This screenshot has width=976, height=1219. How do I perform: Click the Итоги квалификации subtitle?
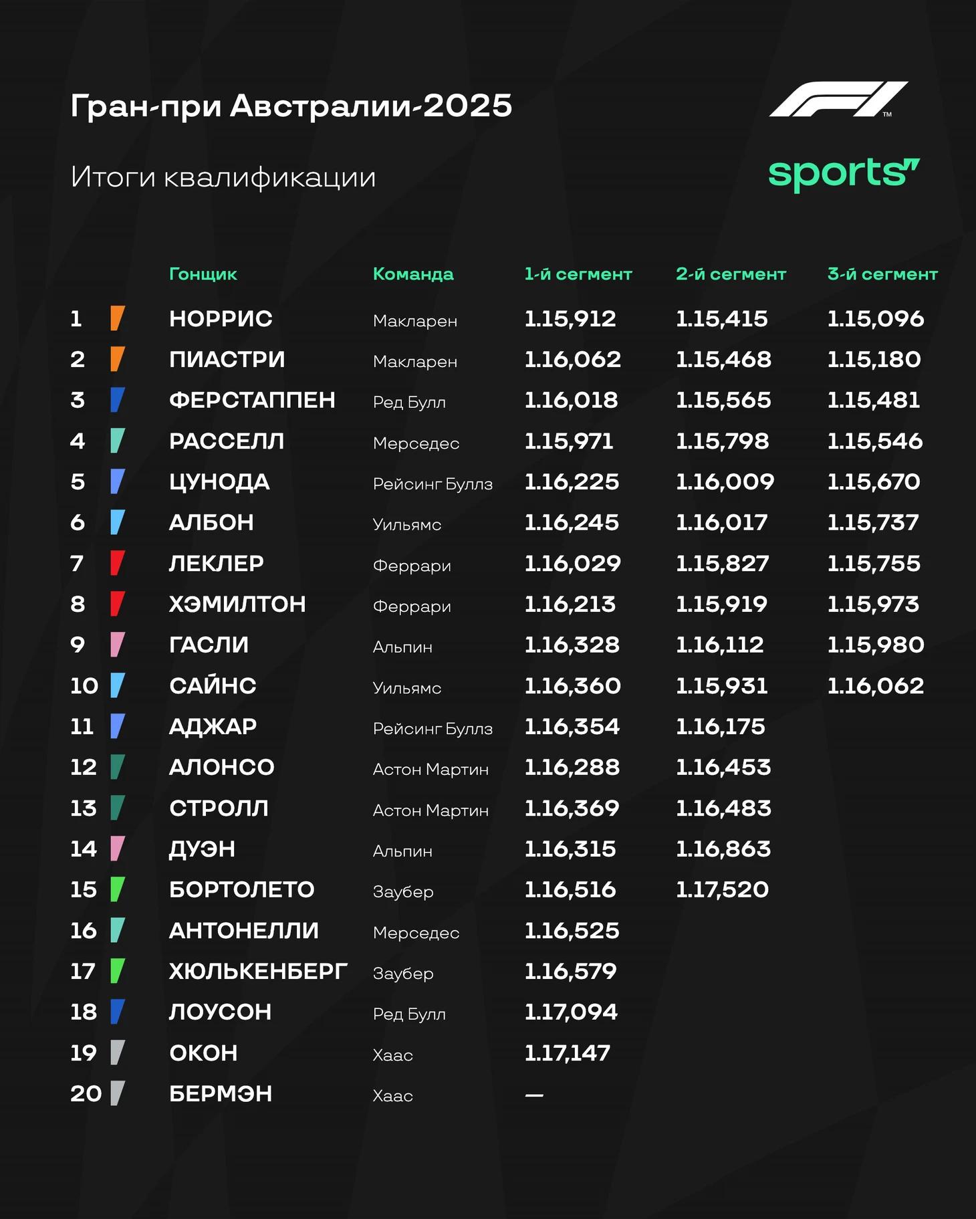click(x=223, y=177)
